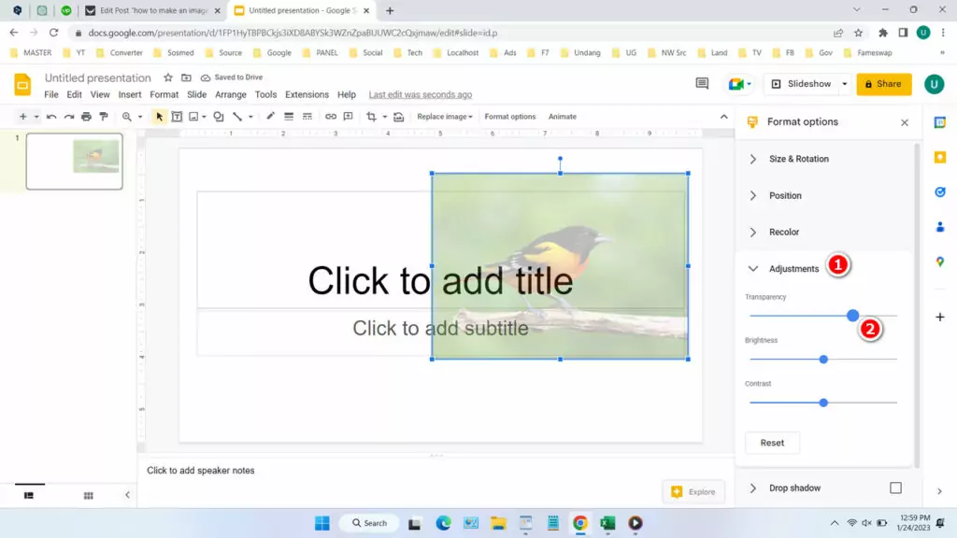Open the Format menu

coord(164,94)
